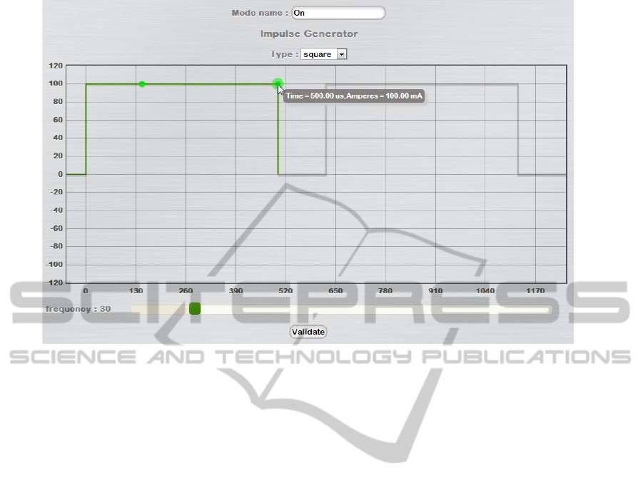643x488 pixels.
Task: Click the Time and Amperes tooltip
Action: click(353, 96)
